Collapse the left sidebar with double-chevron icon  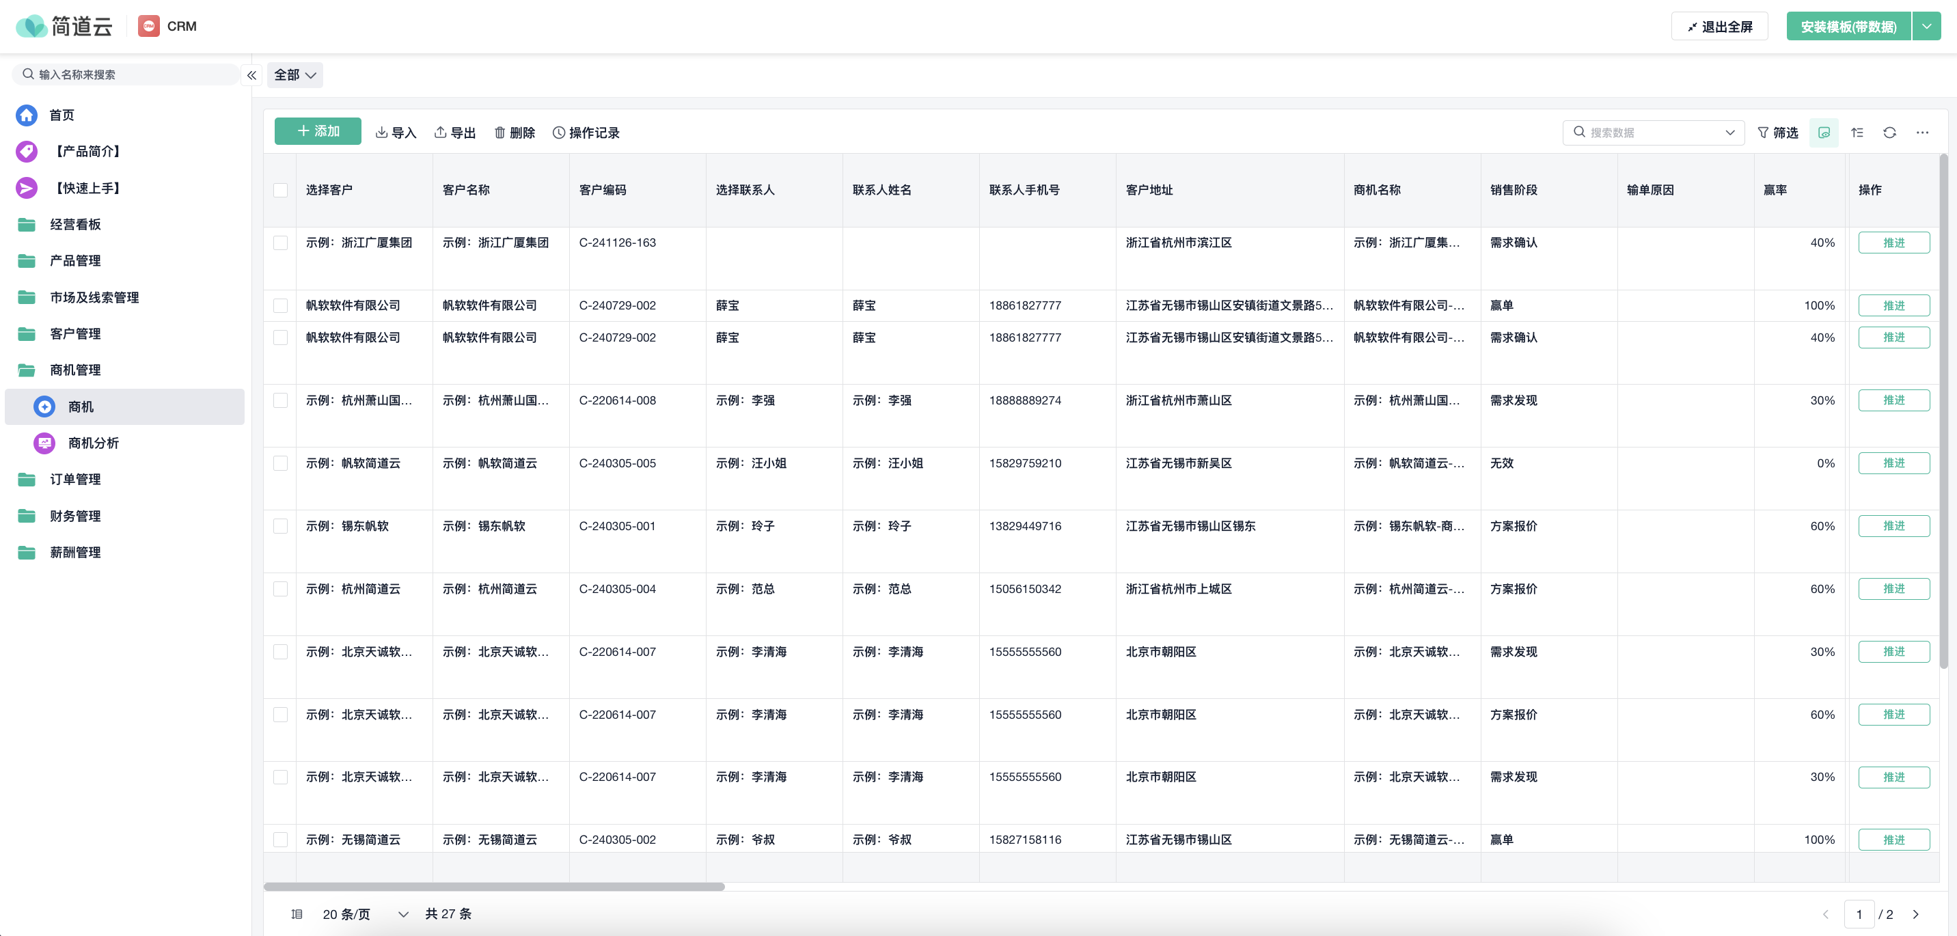pyautogui.click(x=251, y=75)
